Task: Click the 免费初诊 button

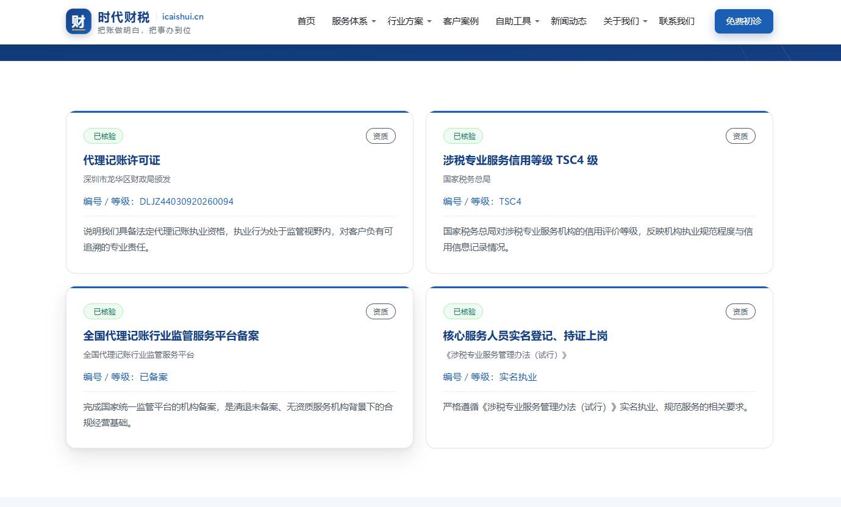Action: (743, 21)
